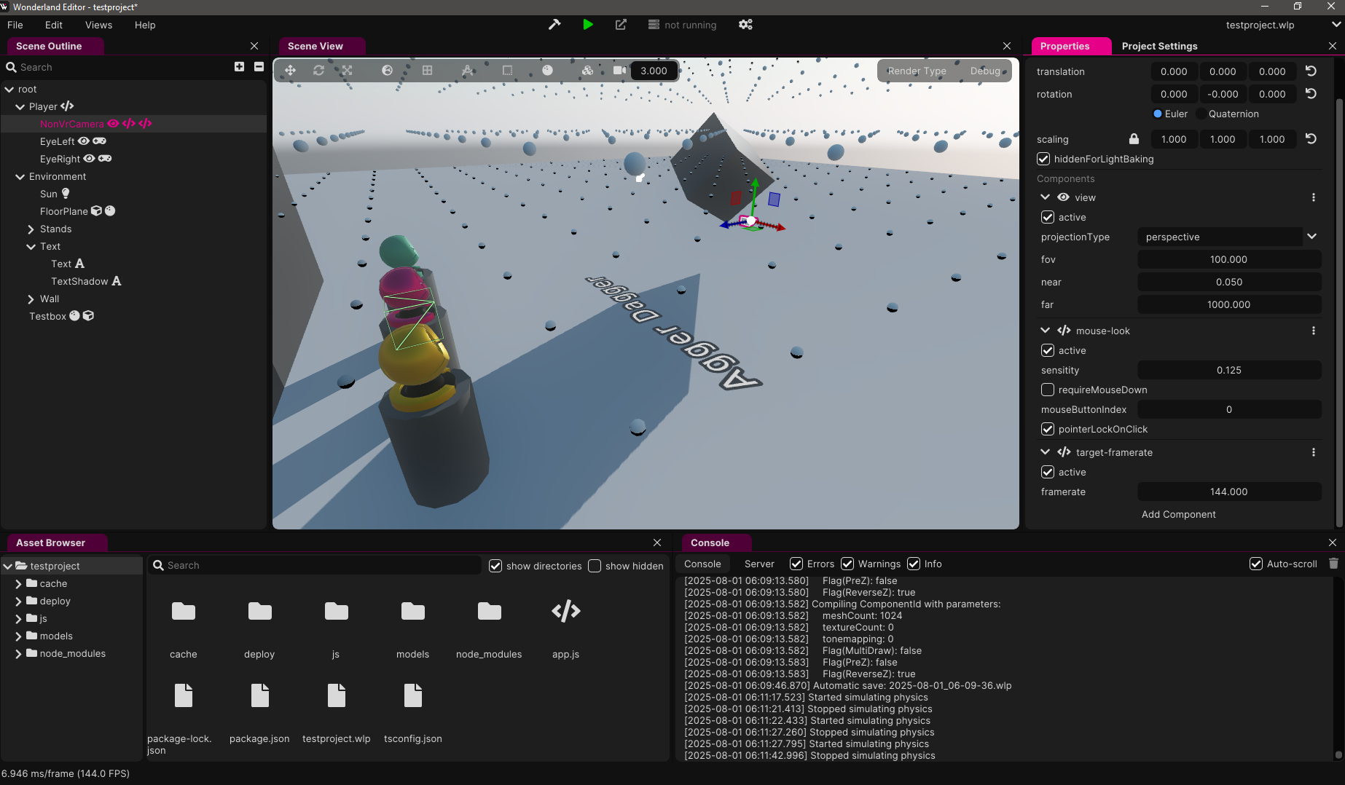Open mouse-look component options menu
Screen dimensions: 1345x785
pyautogui.click(x=1314, y=331)
